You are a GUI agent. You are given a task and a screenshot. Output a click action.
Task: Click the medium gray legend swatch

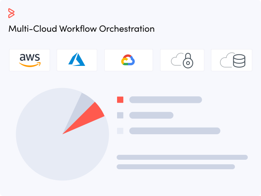tap(120, 115)
